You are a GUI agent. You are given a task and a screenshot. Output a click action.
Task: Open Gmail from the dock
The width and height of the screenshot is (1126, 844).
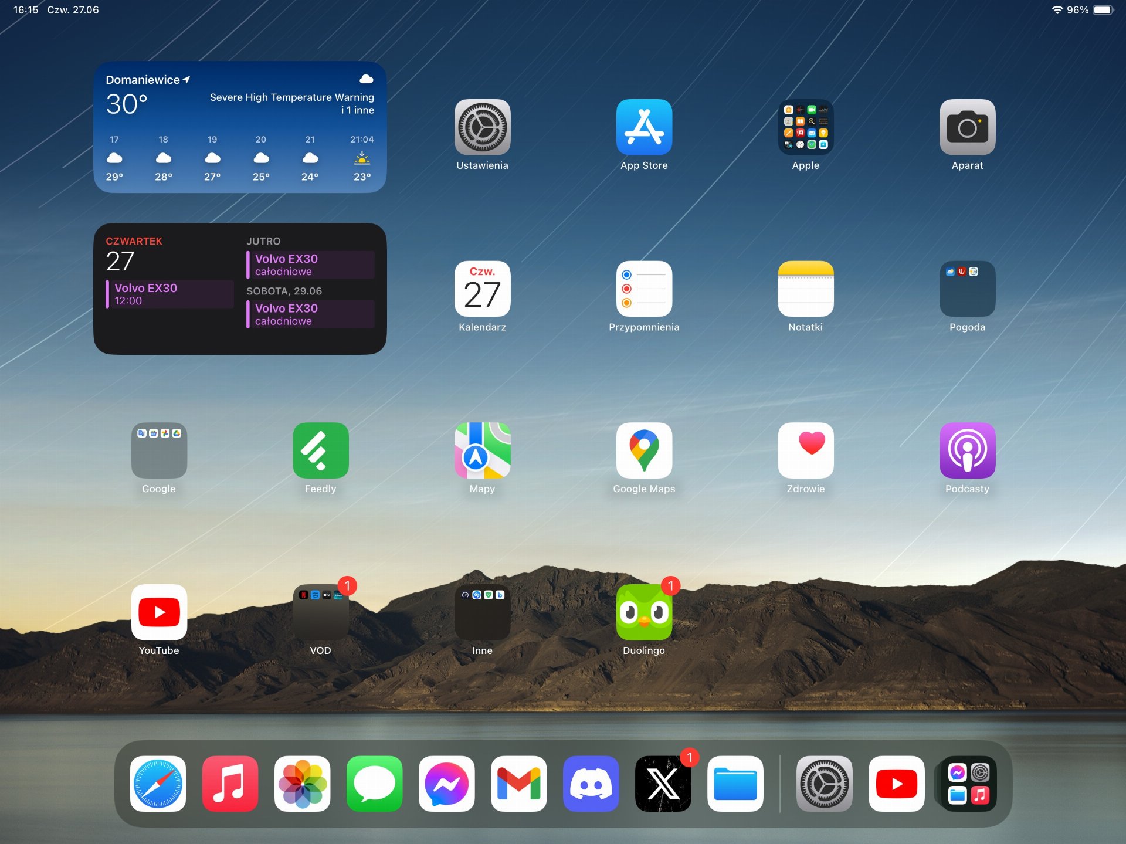[518, 784]
